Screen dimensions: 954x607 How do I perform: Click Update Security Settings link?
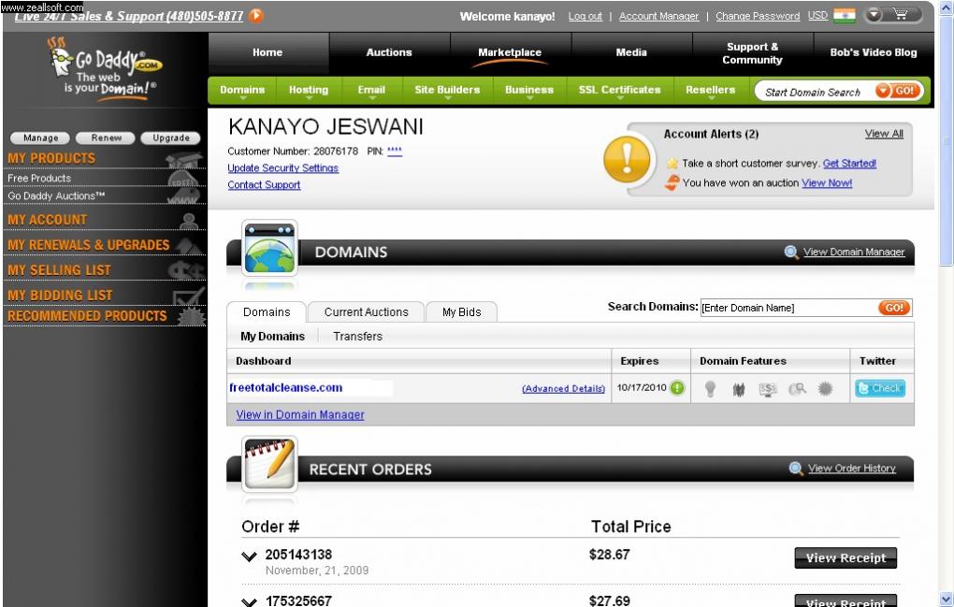pos(282,167)
